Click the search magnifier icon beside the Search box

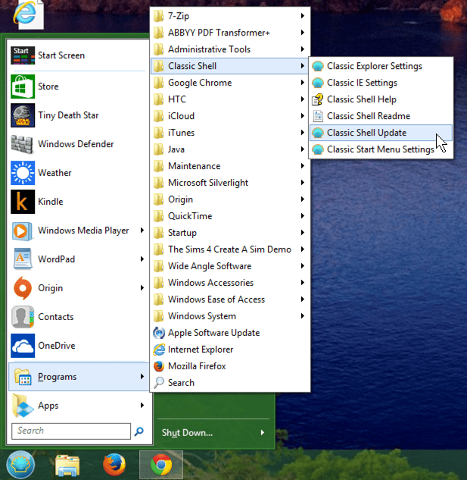(x=139, y=431)
